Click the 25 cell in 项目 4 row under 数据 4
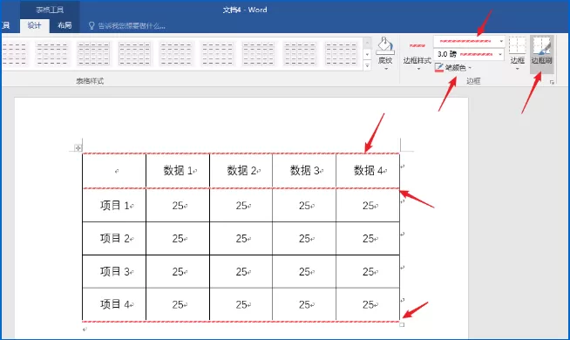Viewport: 570px width, 340px height. point(368,304)
